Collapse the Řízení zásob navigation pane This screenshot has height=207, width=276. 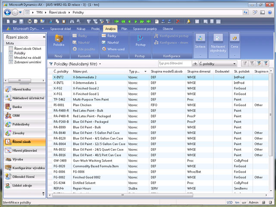(x=44, y=37)
